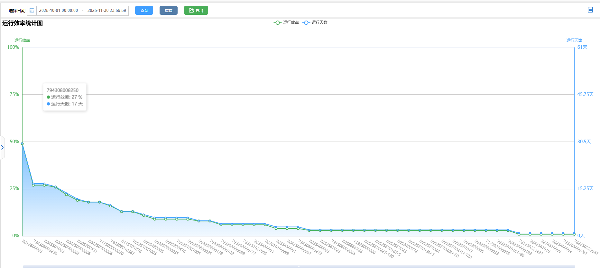
Task: Click the 61天 label on right axis
Action: [x=582, y=47]
